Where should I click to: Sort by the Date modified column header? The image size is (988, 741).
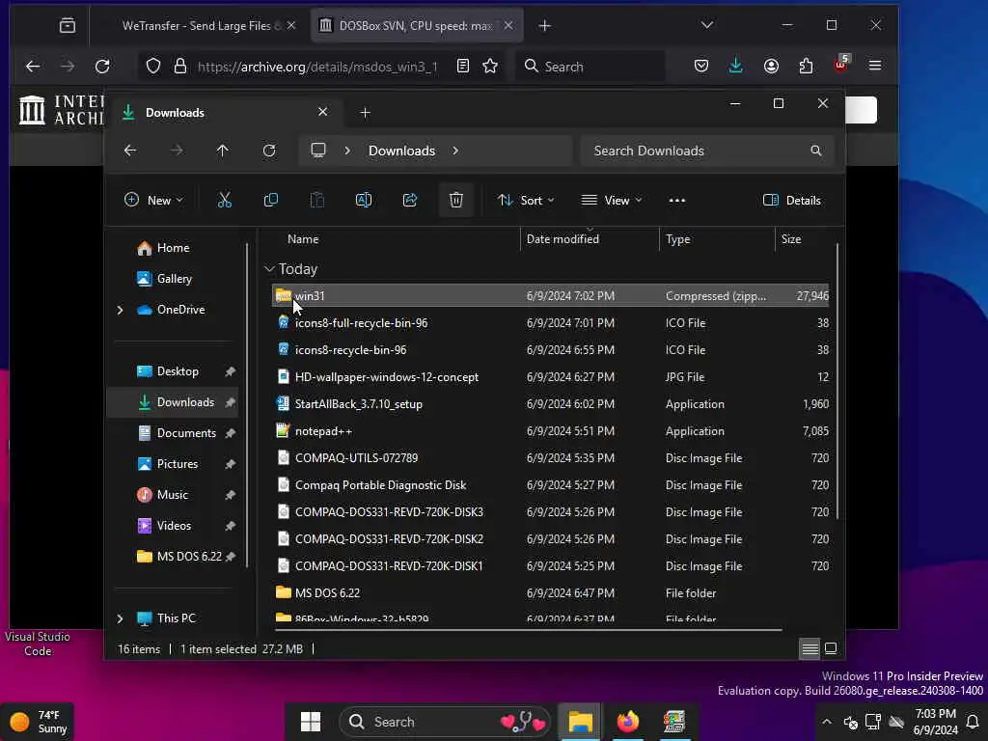pyautogui.click(x=563, y=239)
